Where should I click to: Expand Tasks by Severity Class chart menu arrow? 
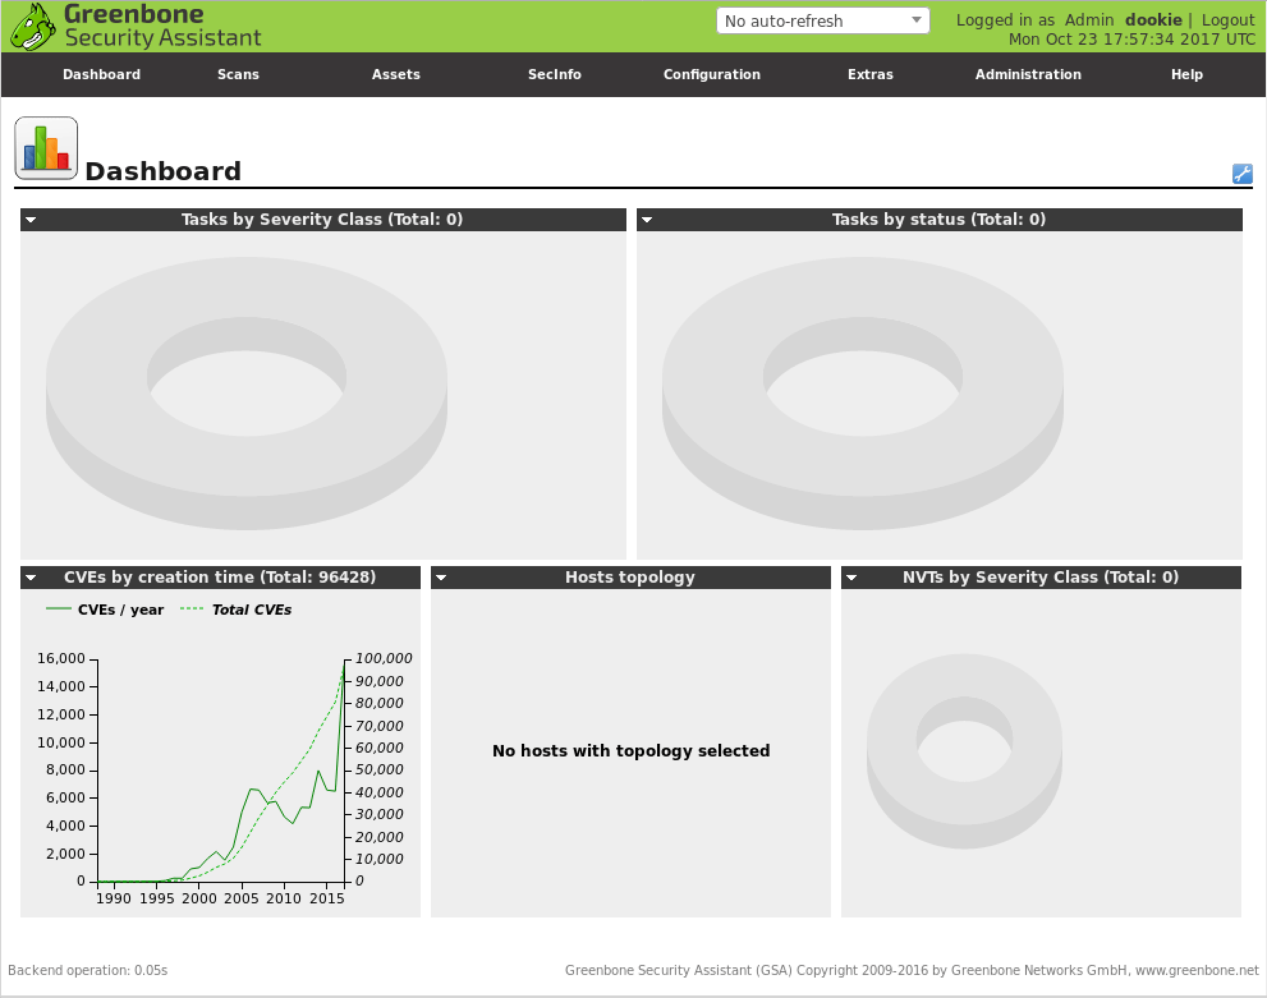coord(31,220)
